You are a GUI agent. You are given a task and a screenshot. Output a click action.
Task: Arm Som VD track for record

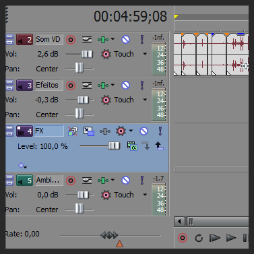pos(71,40)
